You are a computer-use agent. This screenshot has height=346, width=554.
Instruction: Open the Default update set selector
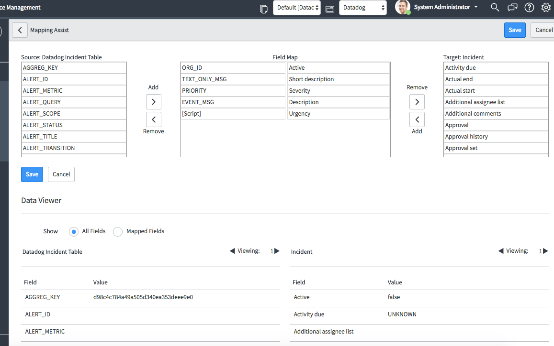click(296, 8)
